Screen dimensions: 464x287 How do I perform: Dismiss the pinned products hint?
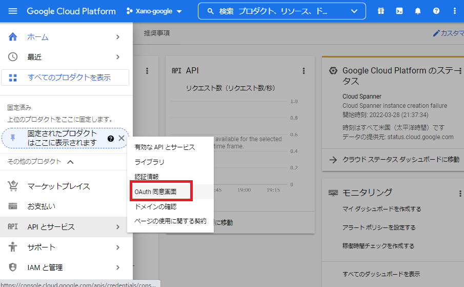(122, 138)
